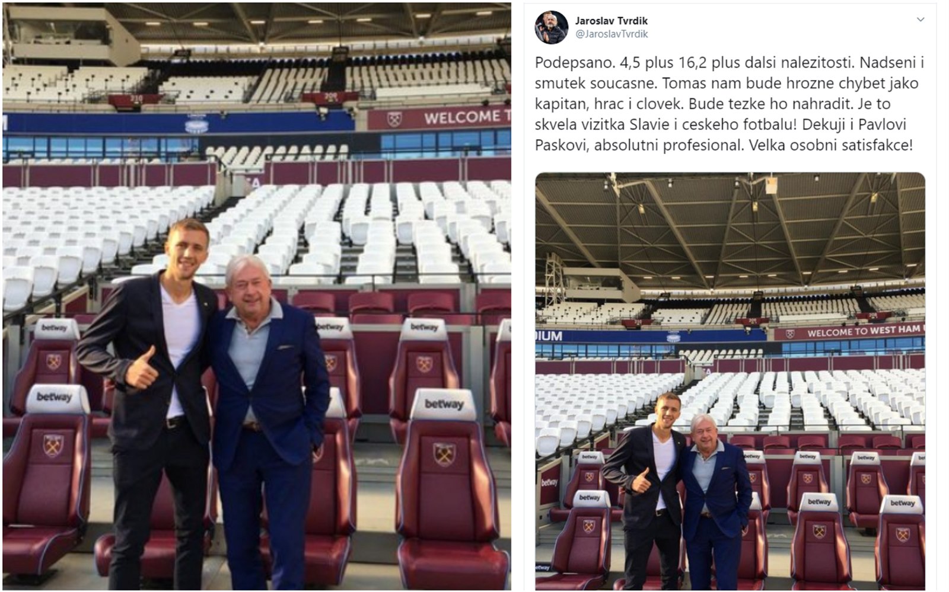Click the betway logo on the front-right seat headrest
The width and height of the screenshot is (949, 592).
click(444, 404)
